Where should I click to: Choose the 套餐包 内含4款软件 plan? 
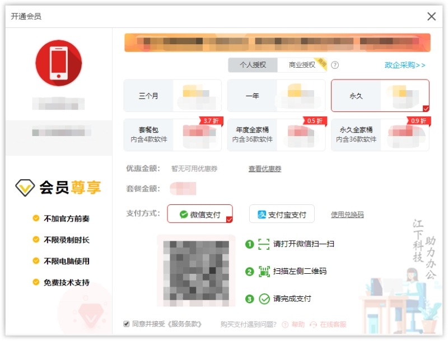[172, 135]
